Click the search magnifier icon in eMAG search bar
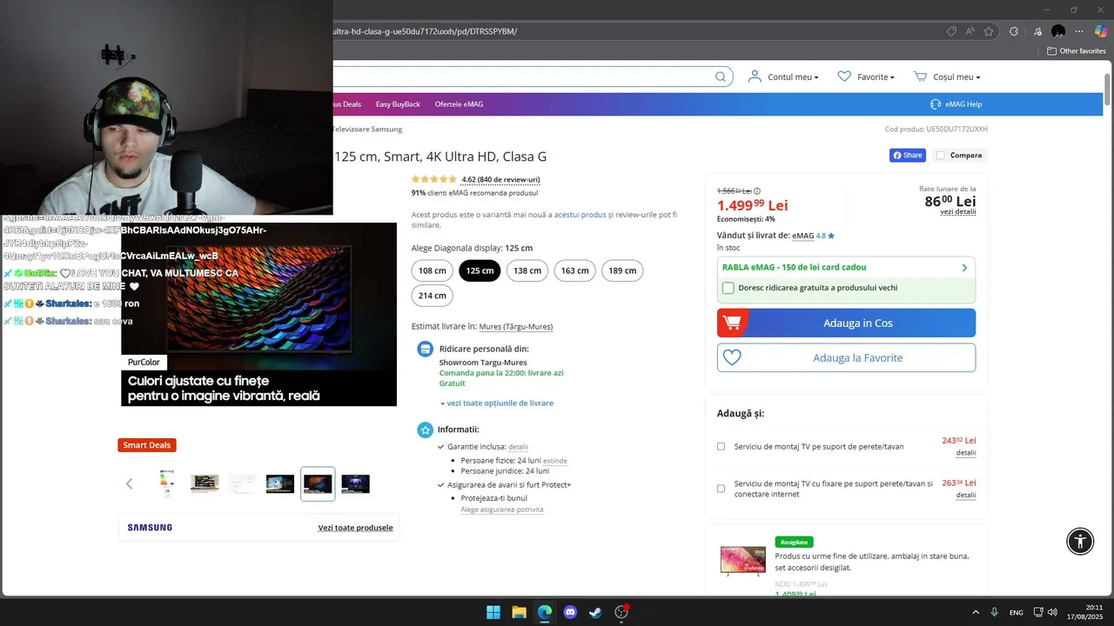 pos(721,77)
